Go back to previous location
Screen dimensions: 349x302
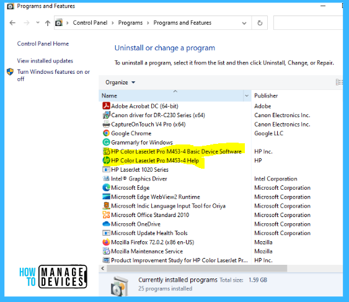(12, 23)
